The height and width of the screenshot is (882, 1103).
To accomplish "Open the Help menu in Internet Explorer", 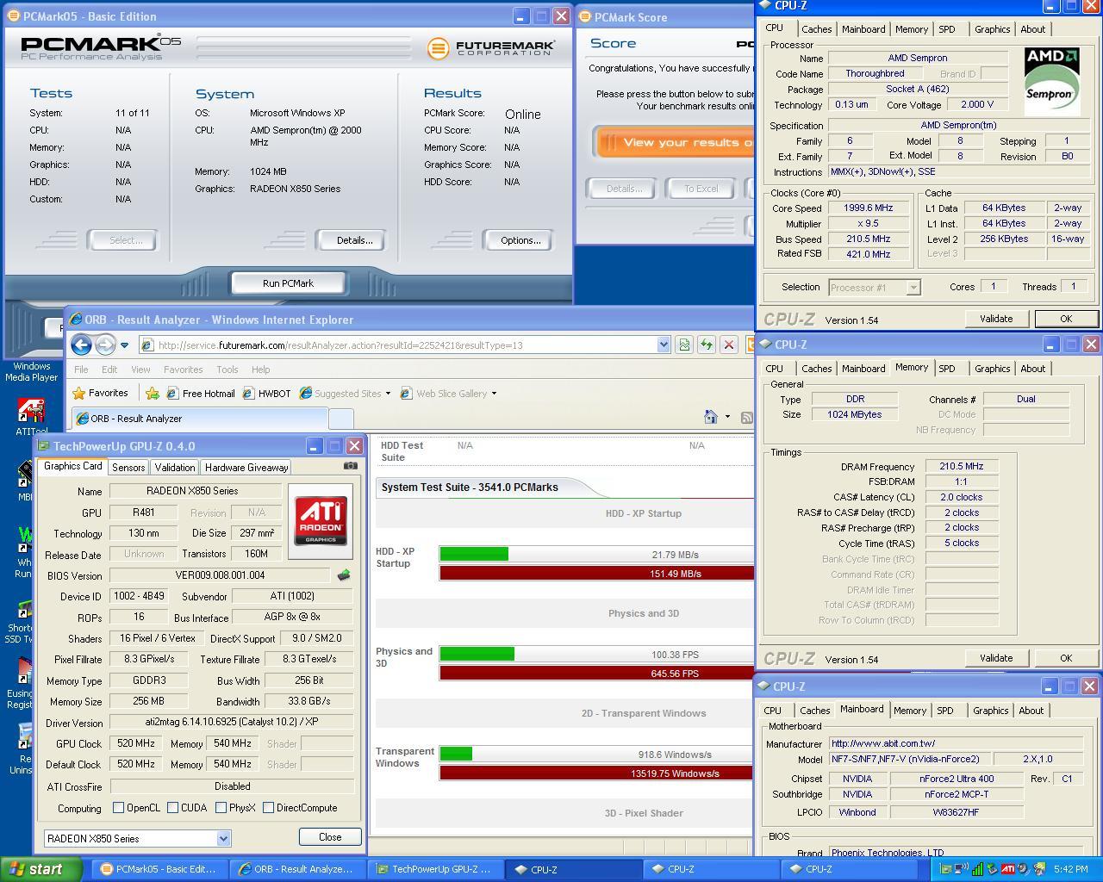I will point(260,370).
